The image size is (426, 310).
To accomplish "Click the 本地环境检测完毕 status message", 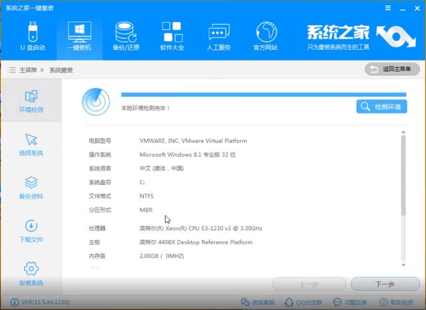I will pos(146,108).
